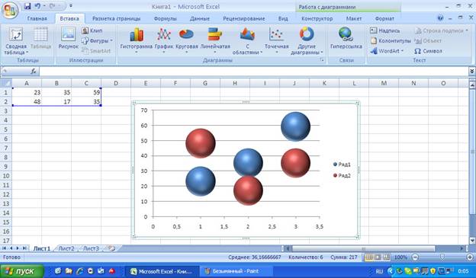Viewport: 476px width, 278px height.
Task: Choose the Круговая pie chart icon
Action: click(x=186, y=40)
